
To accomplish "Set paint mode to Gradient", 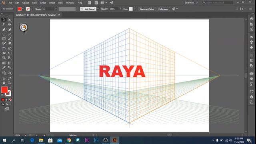I will [6, 100].
